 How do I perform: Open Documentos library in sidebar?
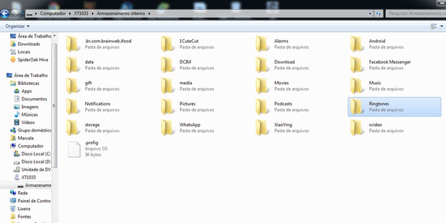tap(30, 99)
